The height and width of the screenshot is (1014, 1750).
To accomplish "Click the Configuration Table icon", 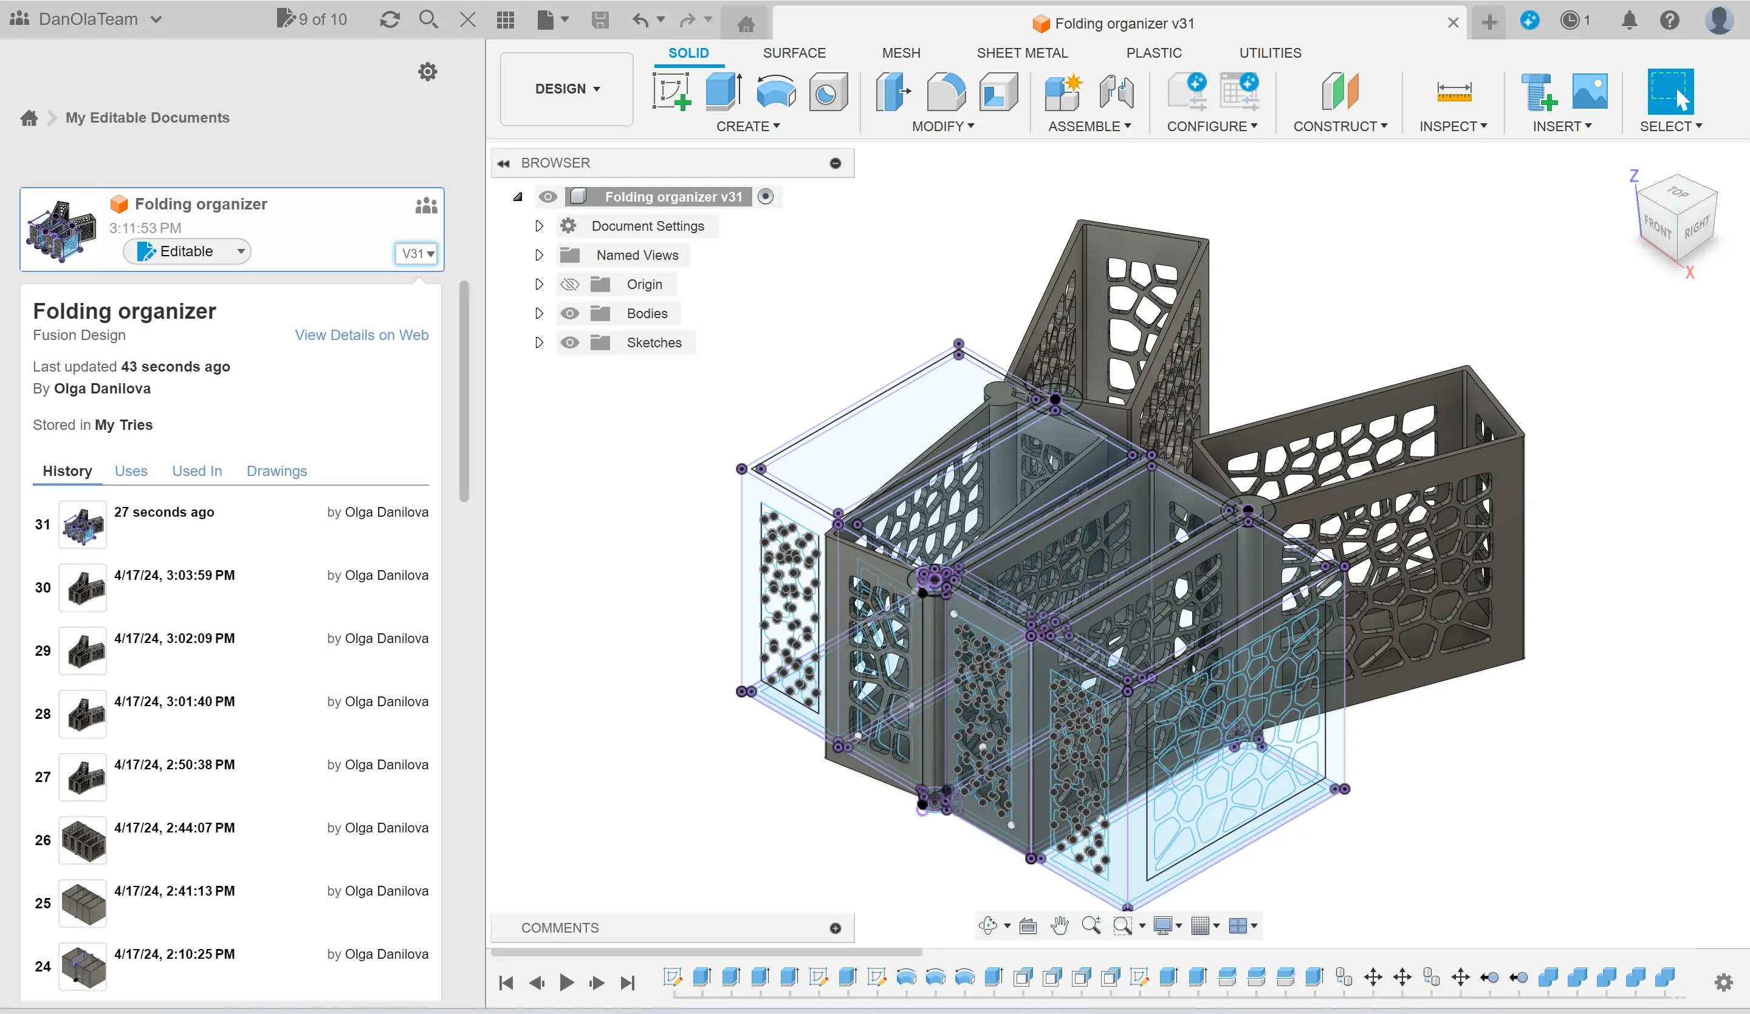I will click(x=1239, y=91).
